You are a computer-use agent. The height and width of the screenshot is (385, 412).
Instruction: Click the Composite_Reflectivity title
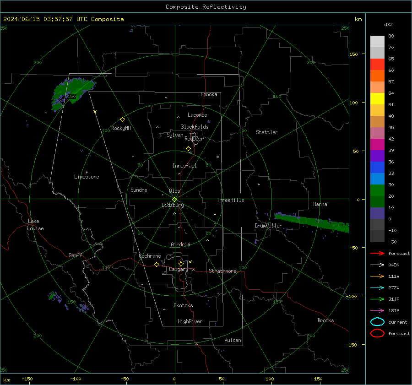click(206, 7)
